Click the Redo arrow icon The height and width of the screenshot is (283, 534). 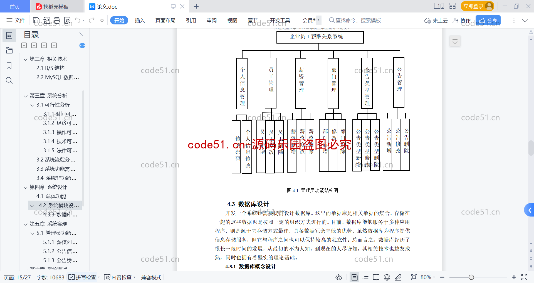92,20
